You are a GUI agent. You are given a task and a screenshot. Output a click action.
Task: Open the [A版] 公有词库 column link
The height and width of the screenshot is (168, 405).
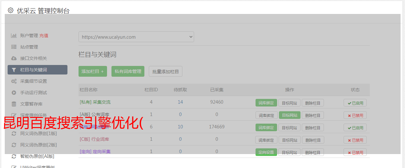[94, 114]
